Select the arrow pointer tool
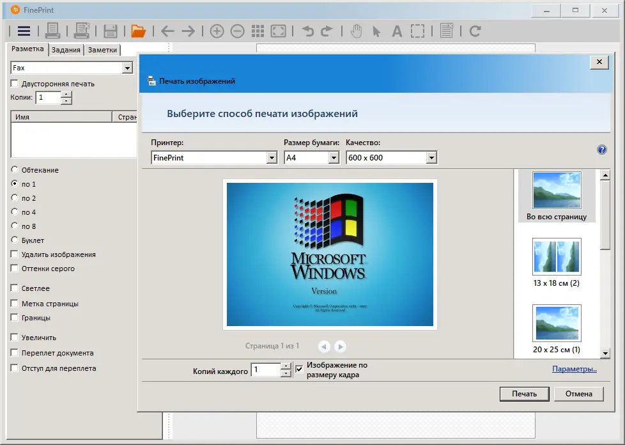 pyautogui.click(x=376, y=31)
